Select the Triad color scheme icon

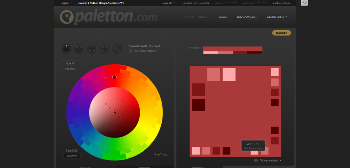92,49
